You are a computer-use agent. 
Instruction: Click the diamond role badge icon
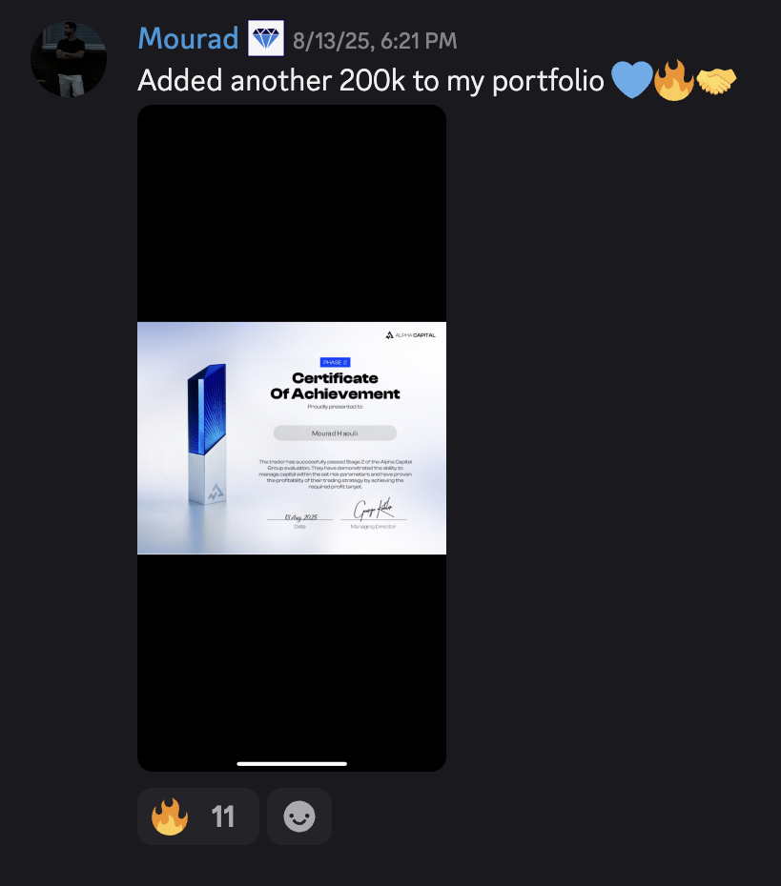pyautogui.click(x=266, y=38)
